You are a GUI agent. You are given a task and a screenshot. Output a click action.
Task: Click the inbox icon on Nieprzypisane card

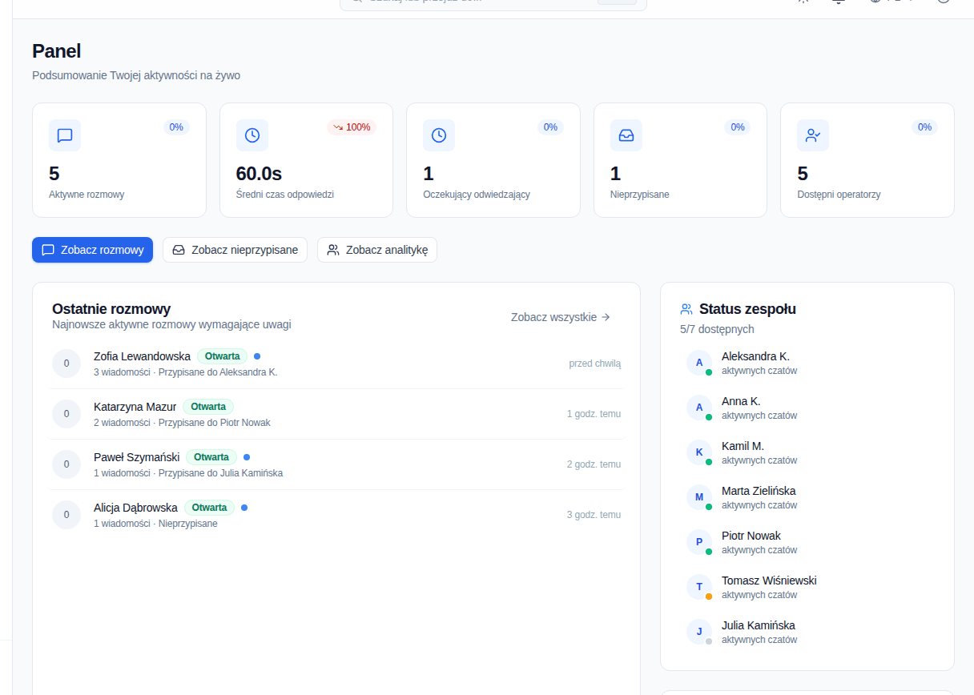coord(626,135)
